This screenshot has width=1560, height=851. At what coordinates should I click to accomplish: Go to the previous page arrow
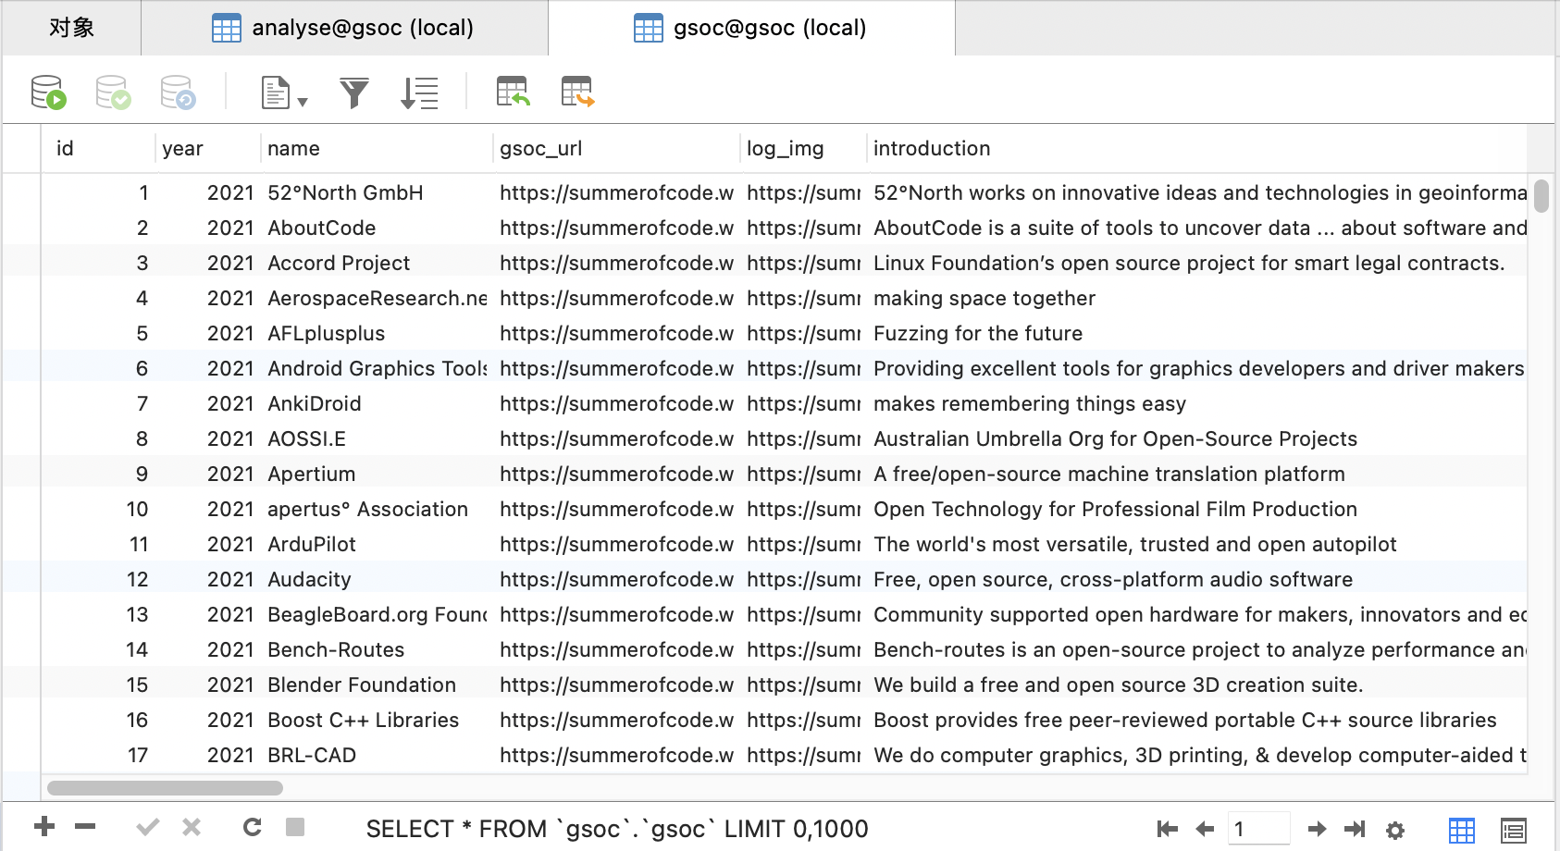pos(1204,829)
